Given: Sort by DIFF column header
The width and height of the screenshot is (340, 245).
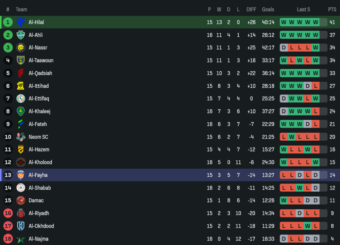Looking at the screenshot, I should point(251,10).
